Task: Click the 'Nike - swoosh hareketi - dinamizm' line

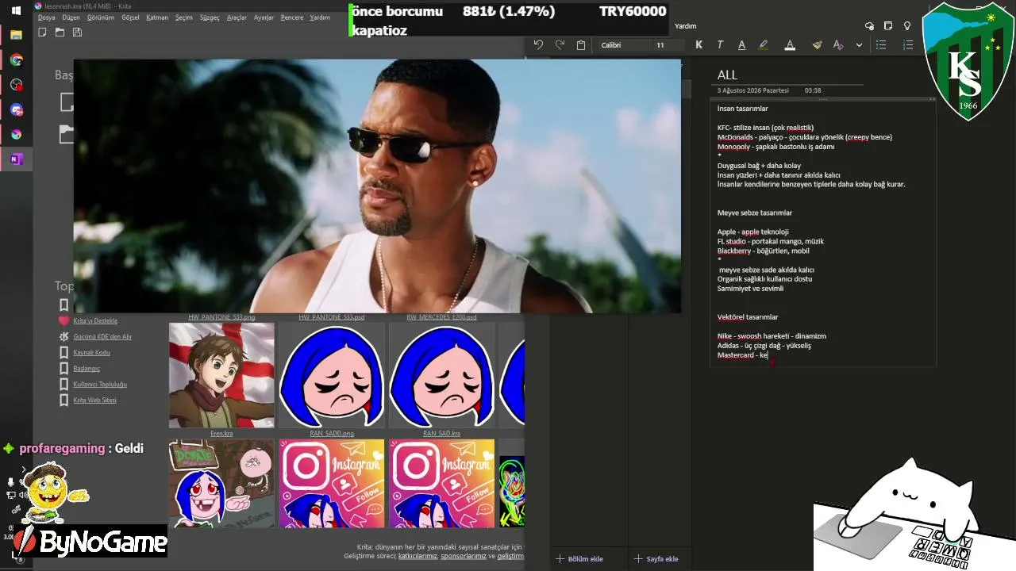Action: (x=772, y=336)
